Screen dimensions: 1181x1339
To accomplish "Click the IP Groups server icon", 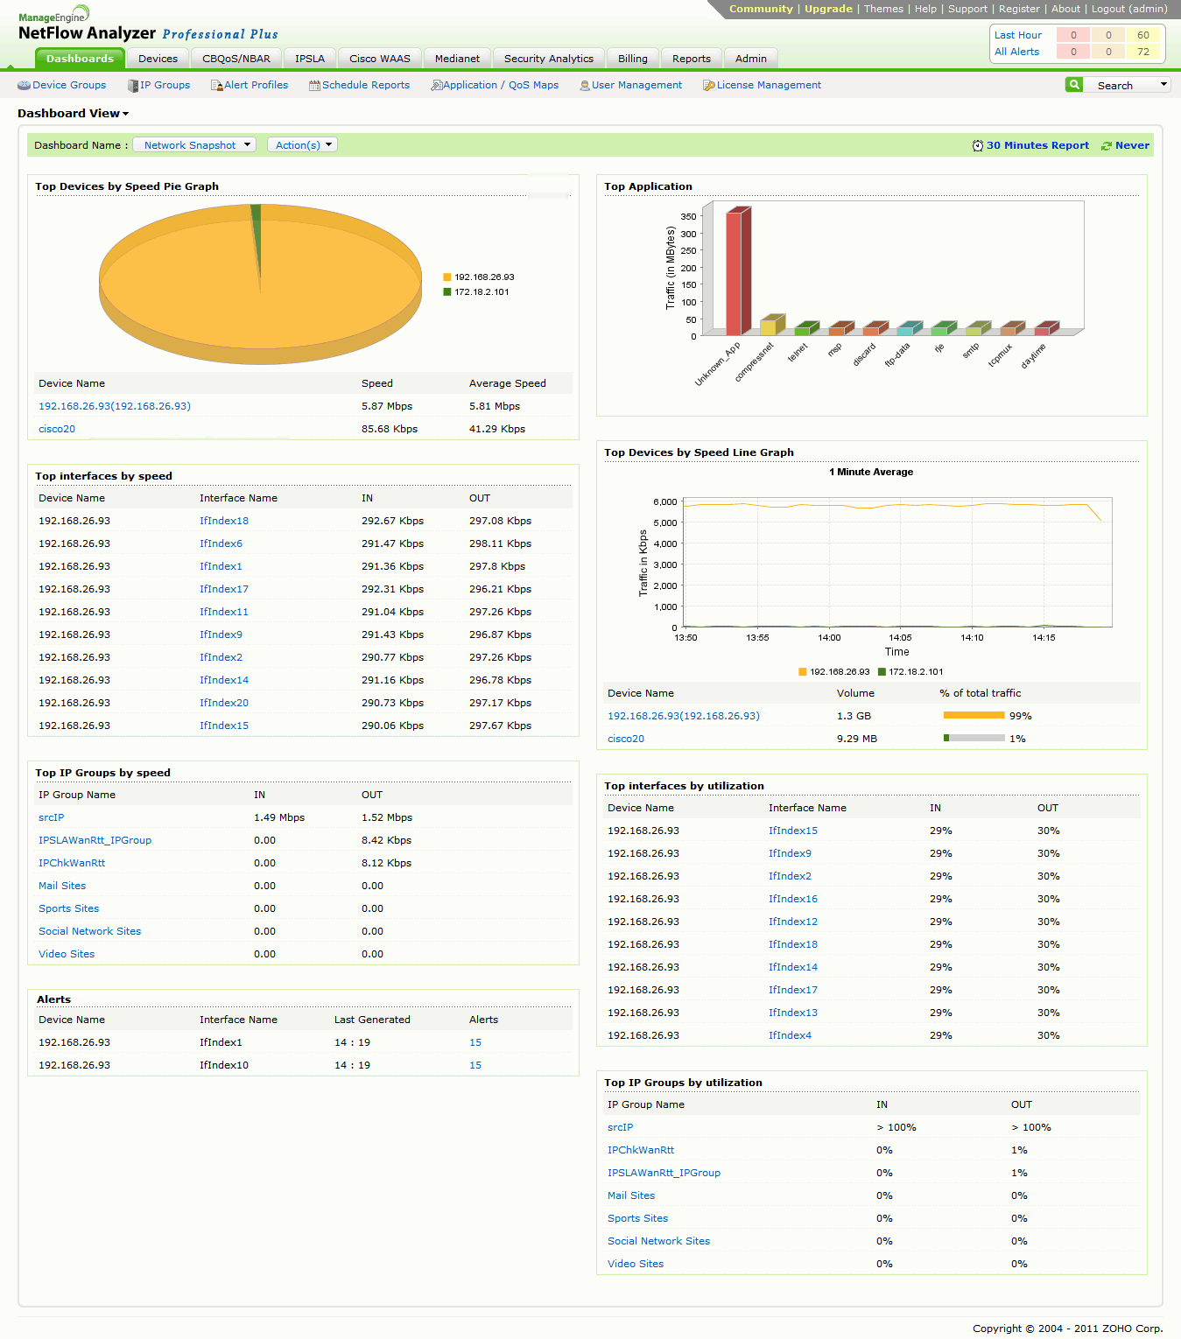I will [x=133, y=86].
